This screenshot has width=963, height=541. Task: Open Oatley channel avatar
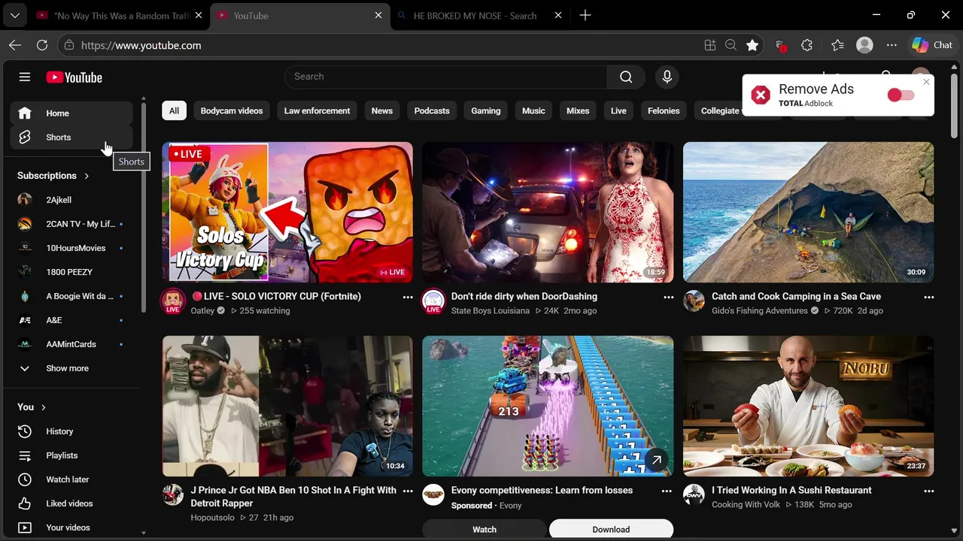pyautogui.click(x=173, y=301)
